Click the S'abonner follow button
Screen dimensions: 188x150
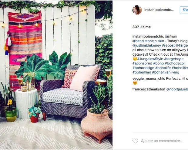pos(184,10)
